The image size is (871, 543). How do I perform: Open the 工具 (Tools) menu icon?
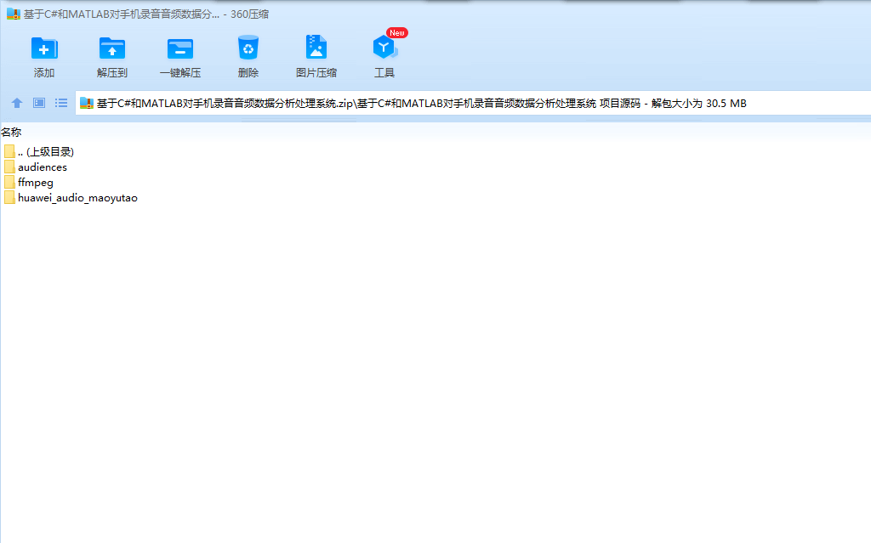tap(384, 48)
